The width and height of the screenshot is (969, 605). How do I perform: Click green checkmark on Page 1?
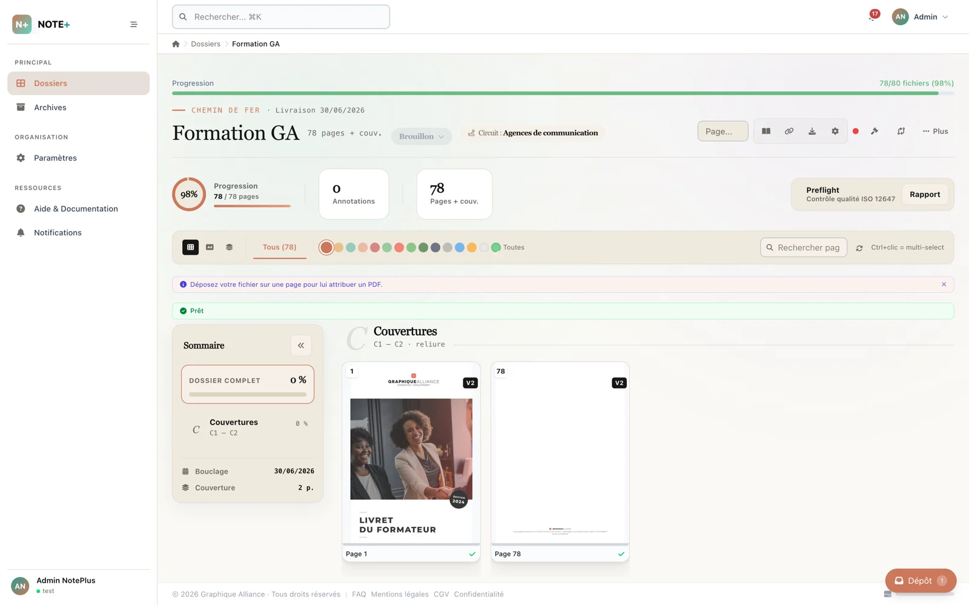pos(472,554)
